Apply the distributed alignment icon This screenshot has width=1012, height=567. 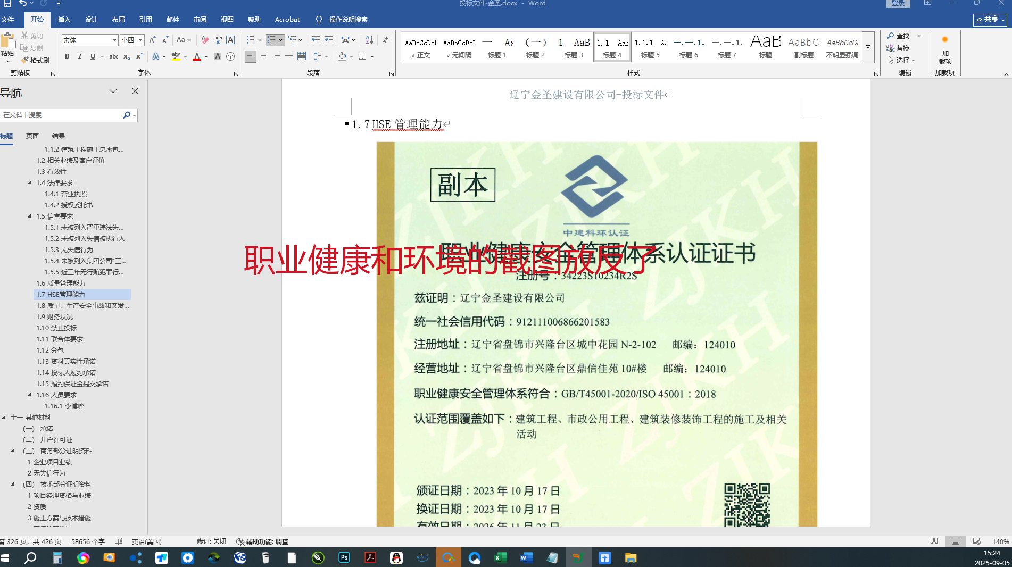click(x=302, y=56)
